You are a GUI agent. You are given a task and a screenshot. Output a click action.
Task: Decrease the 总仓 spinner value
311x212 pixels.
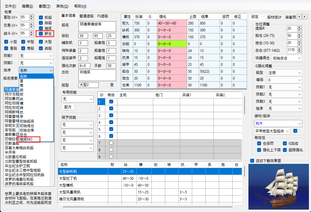299,51
